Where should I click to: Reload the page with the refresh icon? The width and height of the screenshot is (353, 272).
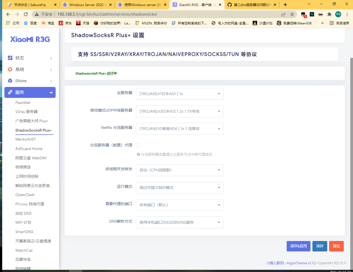[25, 14]
